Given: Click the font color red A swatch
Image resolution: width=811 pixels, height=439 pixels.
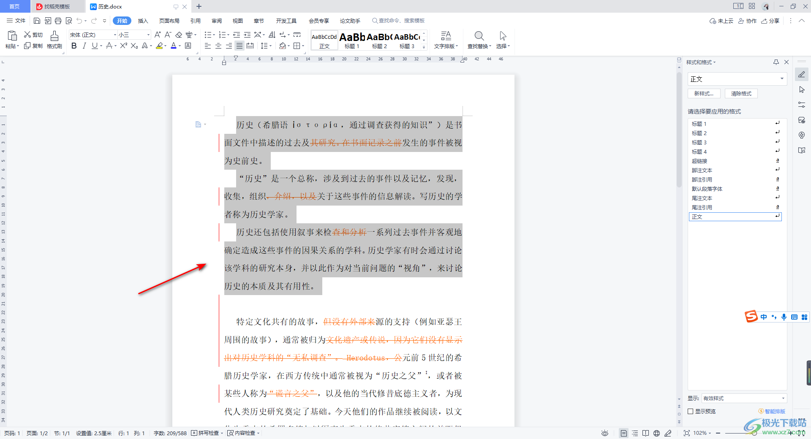Looking at the screenshot, I should [x=173, y=46].
